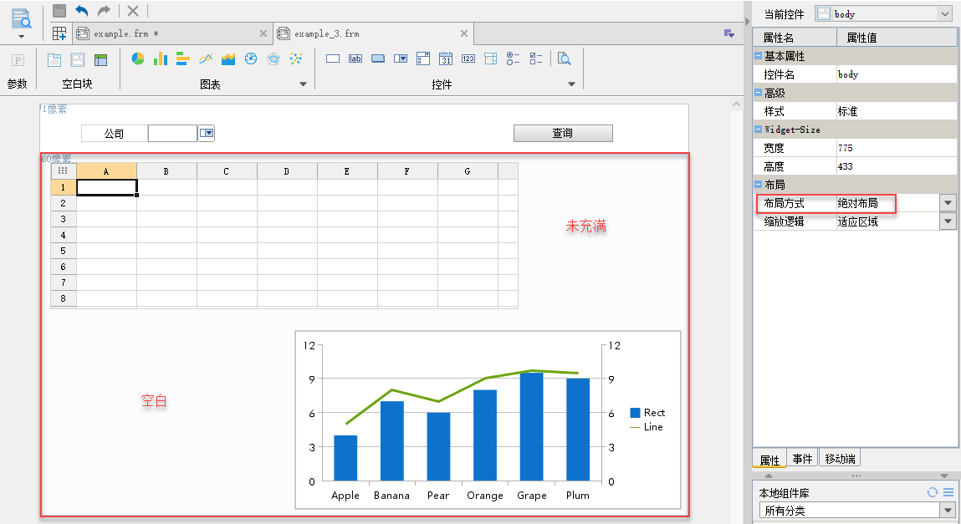Collapse the 基本属性 section
Image resolution: width=961 pixels, height=524 pixels.
pyautogui.click(x=758, y=56)
